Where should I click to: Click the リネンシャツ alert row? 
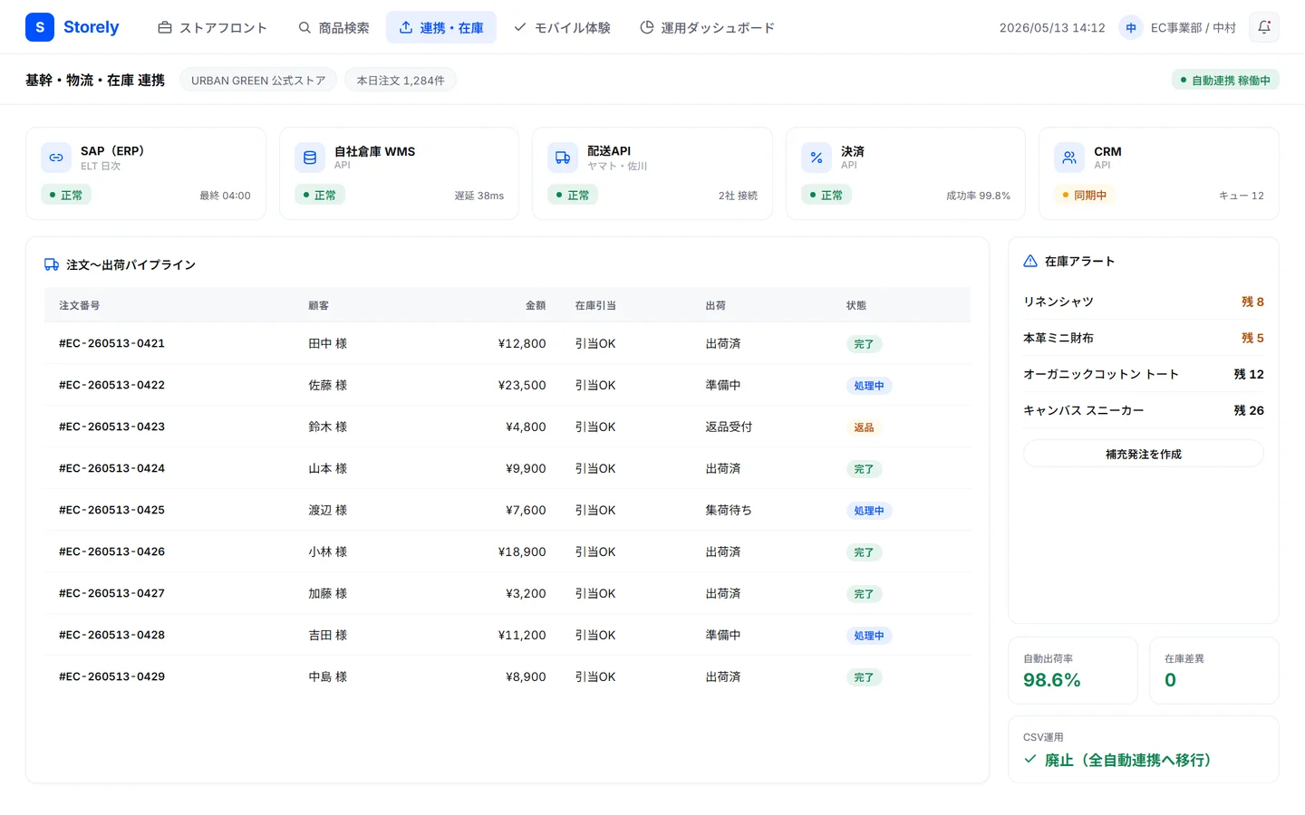(1144, 302)
